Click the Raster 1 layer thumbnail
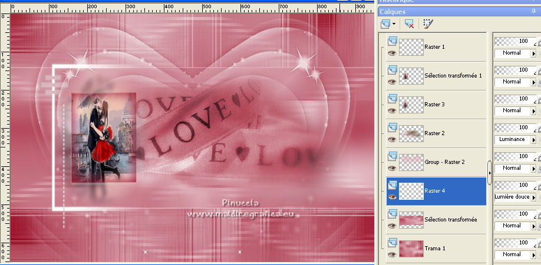Screen dimensions: 541x265 (x=411, y=47)
